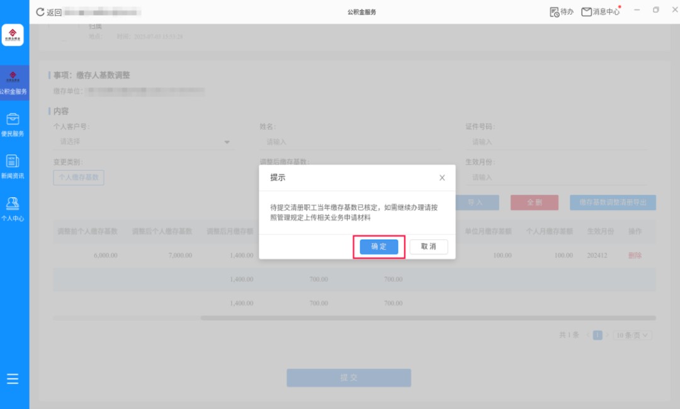
Task: Open 个人中心 in the sidebar
Action: [x=13, y=209]
